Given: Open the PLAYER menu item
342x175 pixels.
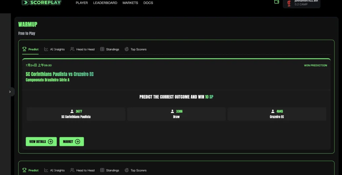Looking at the screenshot, I should pos(82,3).
